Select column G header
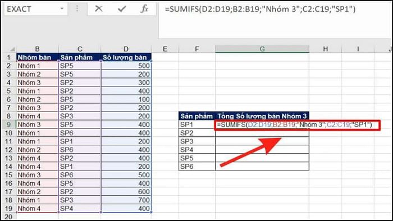The height and width of the screenshot is (221, 393). tap(262, 49)
